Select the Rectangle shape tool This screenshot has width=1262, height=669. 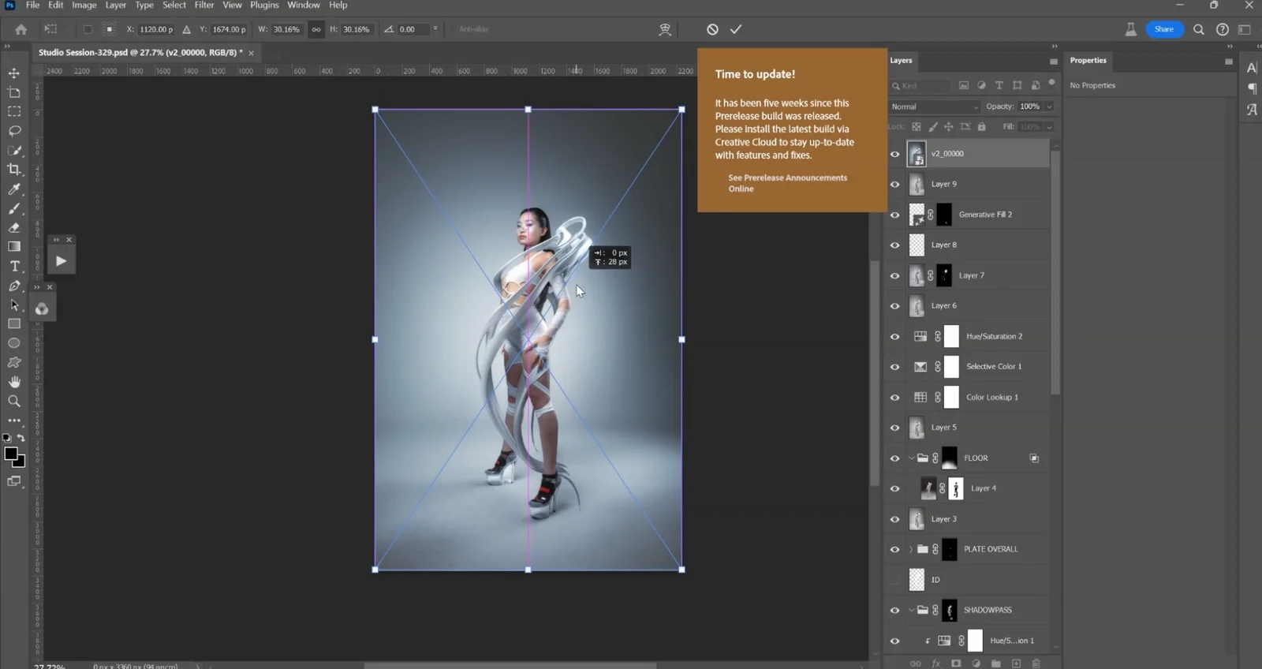coord(14,324)
